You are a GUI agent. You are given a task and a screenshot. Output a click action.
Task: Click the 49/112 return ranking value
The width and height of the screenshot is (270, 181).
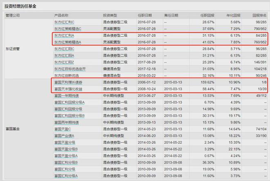coord(261,96)
